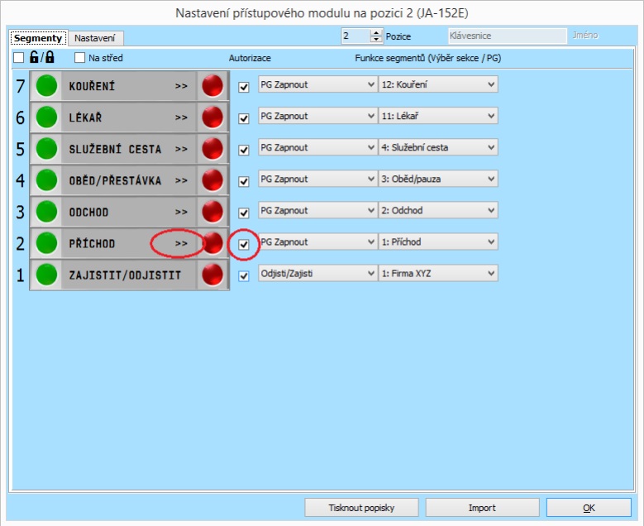
Task: Toggle the lock/unlock checkbox in header
Action: click(x=19, y=58)
